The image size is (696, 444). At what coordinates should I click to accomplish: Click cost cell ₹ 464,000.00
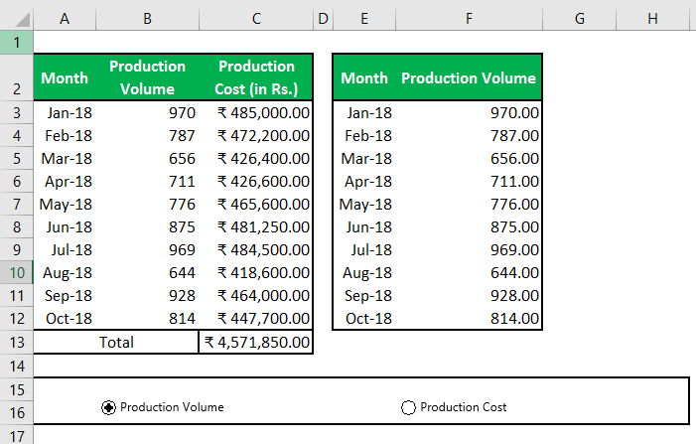click(256, 296)
